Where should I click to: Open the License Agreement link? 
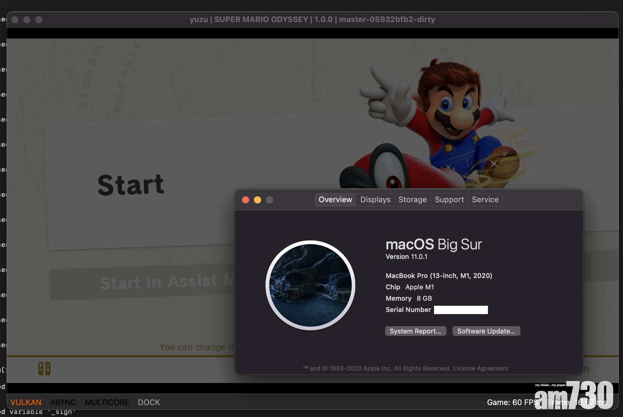[x=481, y=368]
